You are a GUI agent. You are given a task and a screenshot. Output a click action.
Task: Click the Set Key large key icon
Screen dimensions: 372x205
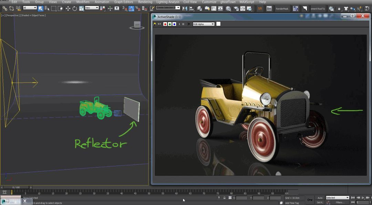(310, 200)
